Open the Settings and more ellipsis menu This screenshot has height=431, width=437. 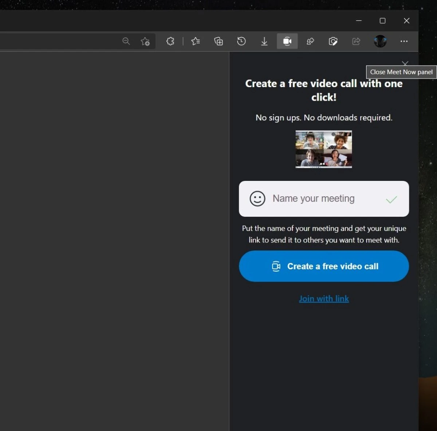[404, 41]
